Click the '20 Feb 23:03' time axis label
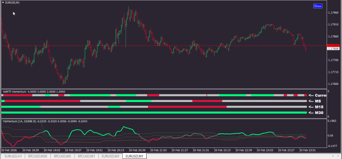 (265, 150)
